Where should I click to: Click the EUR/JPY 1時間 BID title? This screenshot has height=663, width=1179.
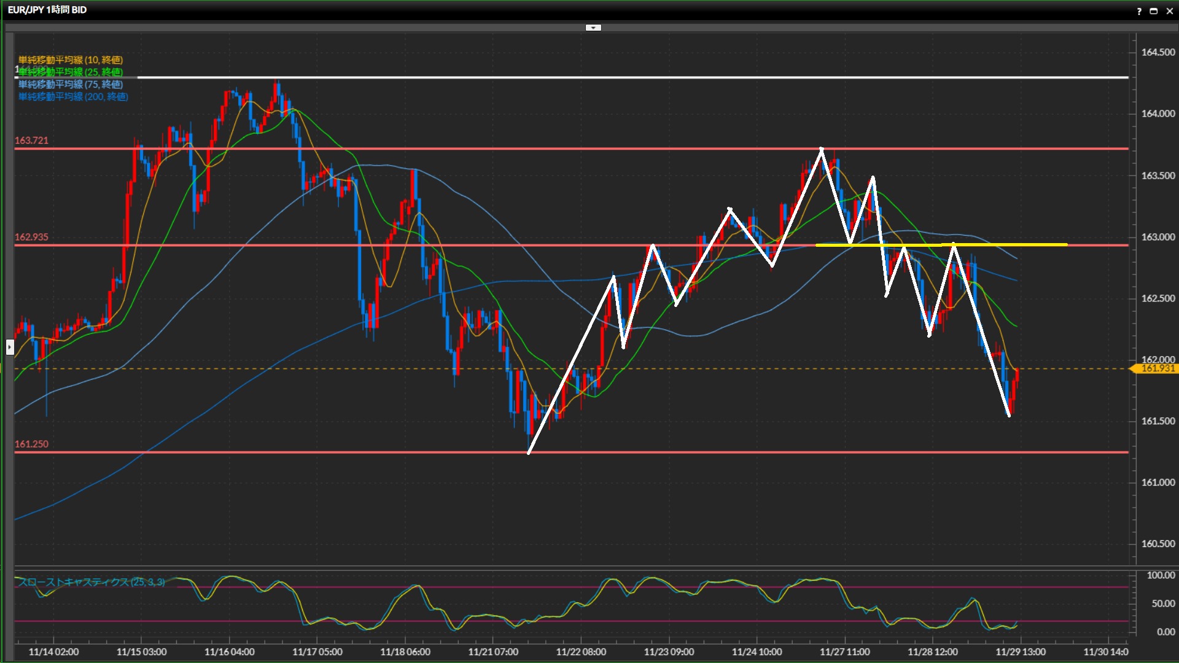47,10
